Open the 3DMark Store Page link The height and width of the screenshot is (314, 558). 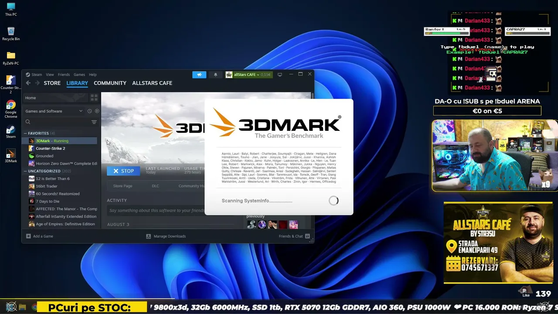122,186
